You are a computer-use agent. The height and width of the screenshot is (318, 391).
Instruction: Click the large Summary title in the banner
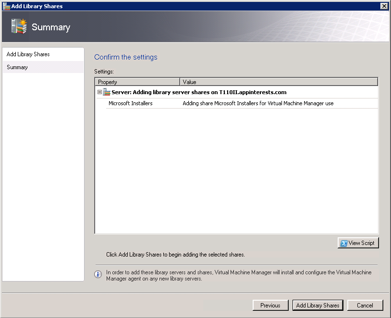(x=51, y=27)
